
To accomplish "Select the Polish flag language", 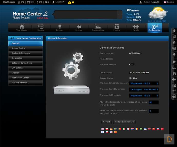I will pyautogui.click(x=107, y=129).
